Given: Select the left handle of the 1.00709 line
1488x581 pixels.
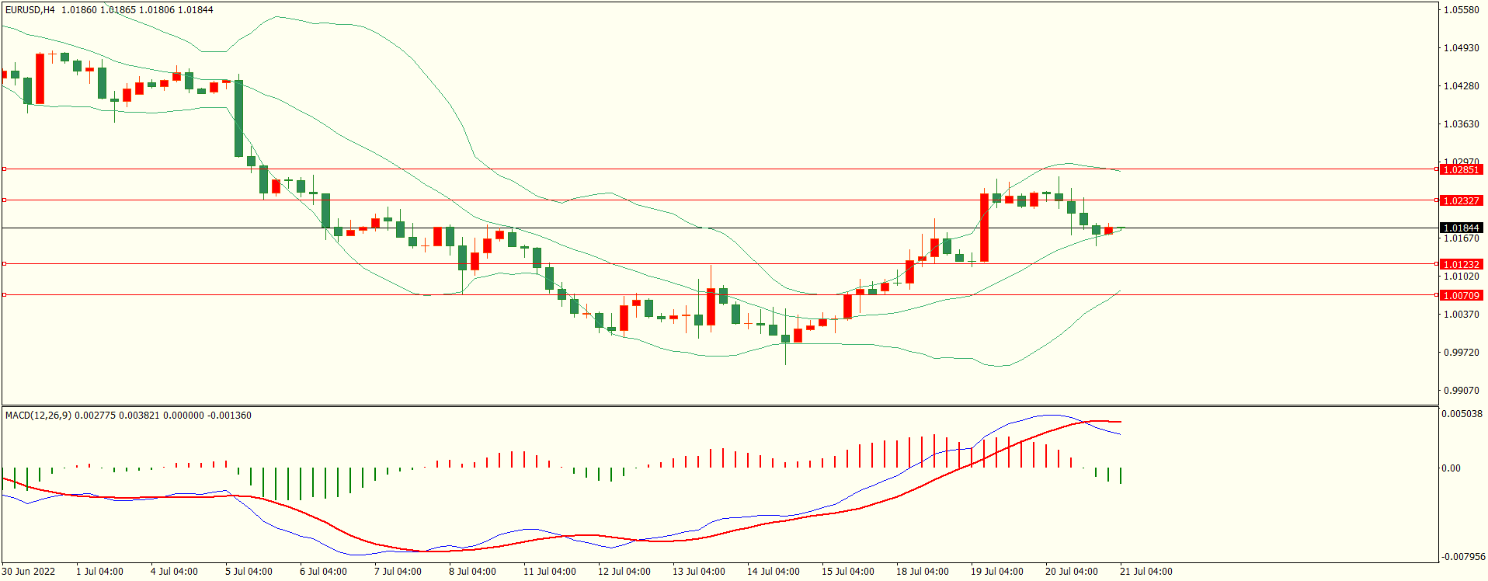Looking at the screenshot, I should pos(4,294).
